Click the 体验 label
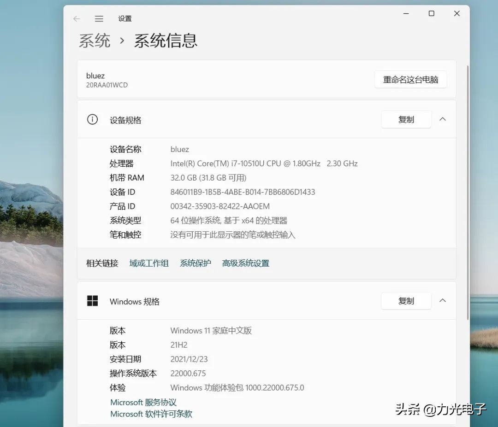Viewport: 498px width, 427px height. 118,388
